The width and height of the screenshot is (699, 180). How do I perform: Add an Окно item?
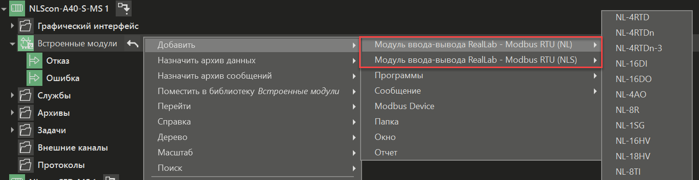point(481,137)
